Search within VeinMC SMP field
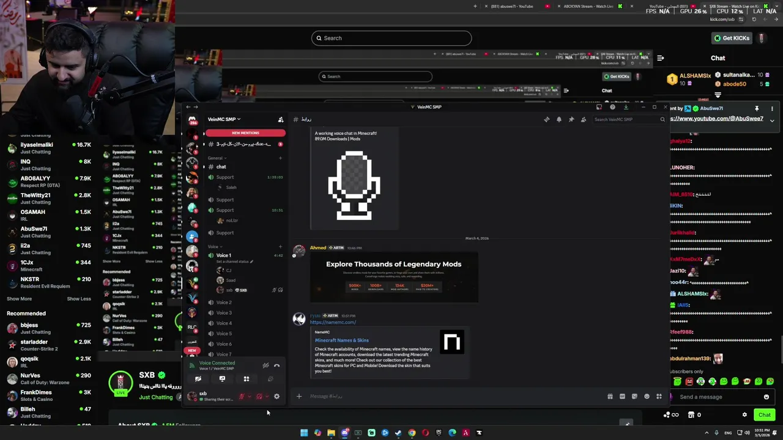Screen dimensions: 783x440 coord(629,119)
